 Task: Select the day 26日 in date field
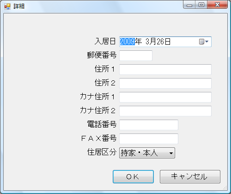[164, 42]
